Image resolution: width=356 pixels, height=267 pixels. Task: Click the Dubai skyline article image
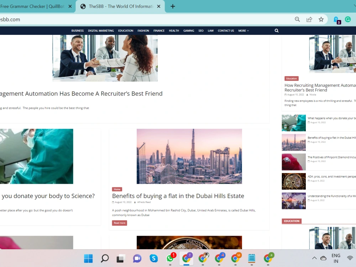[189, 156]
